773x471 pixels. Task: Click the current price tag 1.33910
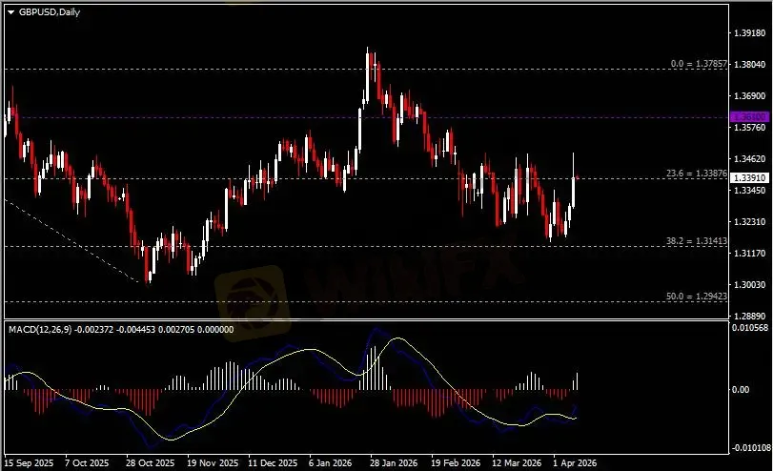click(x=749, y=177)
